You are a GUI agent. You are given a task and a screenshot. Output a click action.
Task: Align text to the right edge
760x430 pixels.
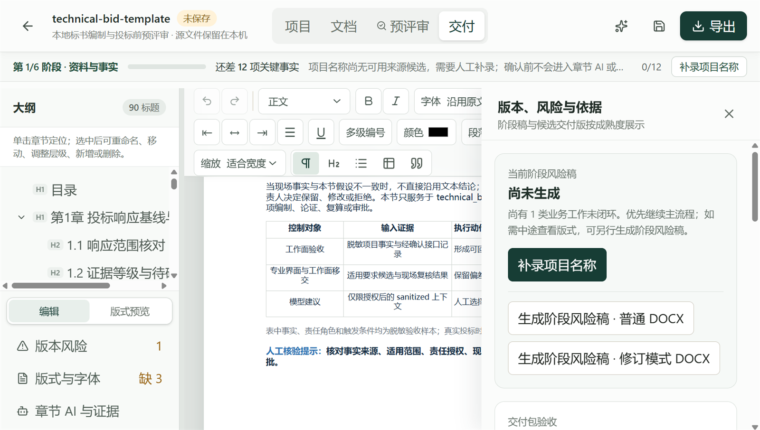[x=262, y=132]
